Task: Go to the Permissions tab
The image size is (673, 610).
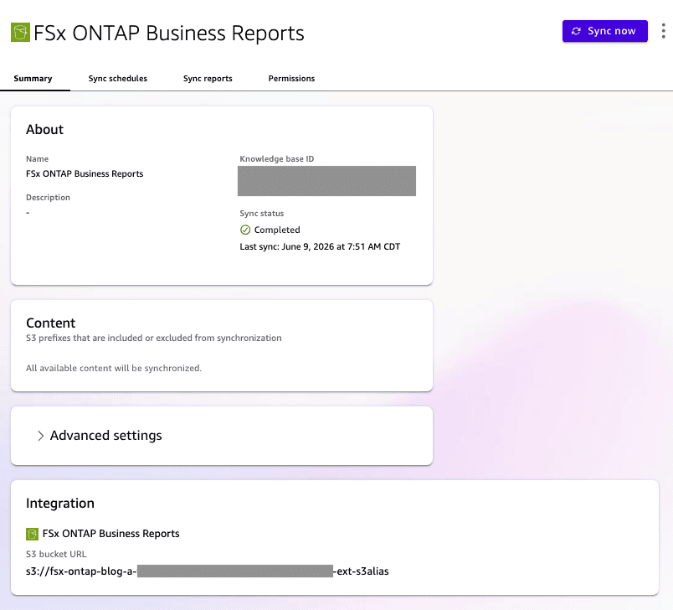Action: click(x=291, y=78)
